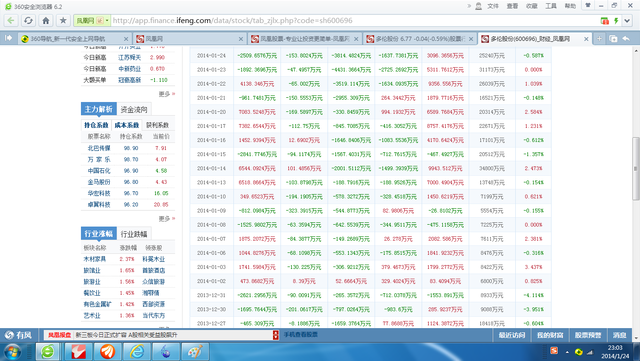
Task: Open the skin changer shirt icon
Action: click(588, 5)
